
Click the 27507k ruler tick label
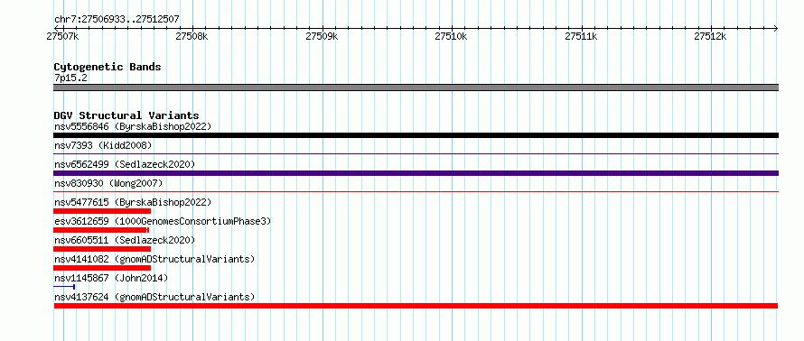click(62, 36)
